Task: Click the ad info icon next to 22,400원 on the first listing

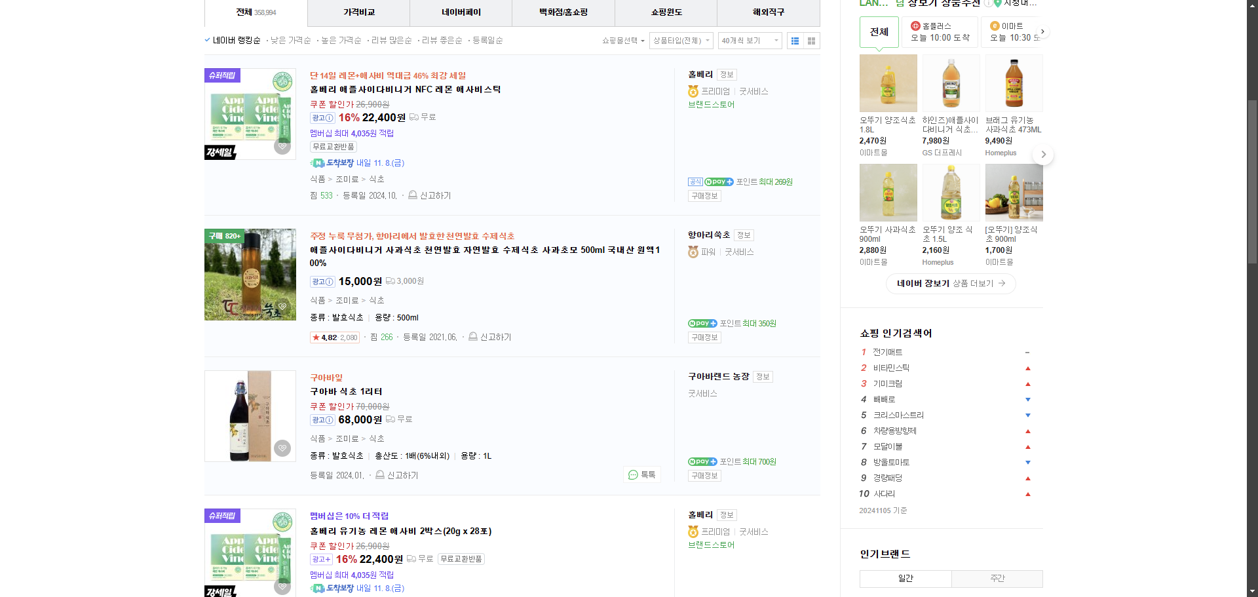Action: (322, 118)
